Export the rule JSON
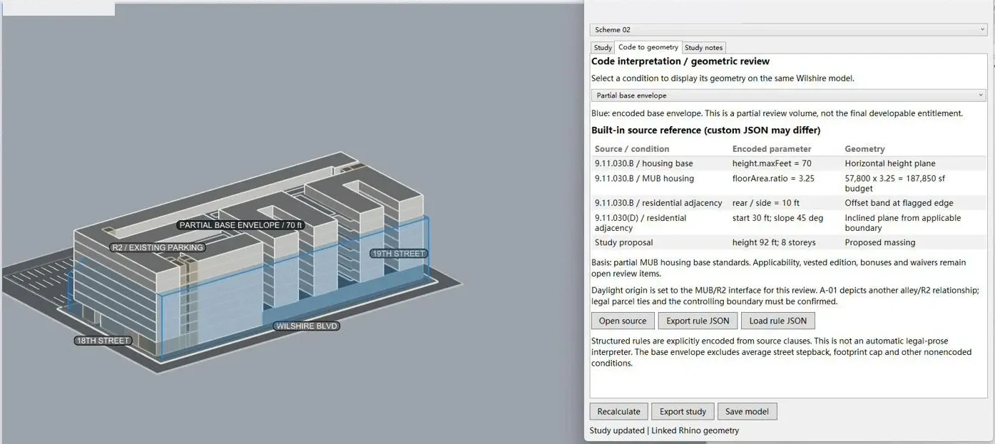 [x=698, y=321]
